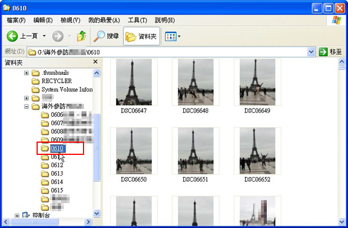Select thumbnail DSC06649
The height and width of the screenshot is (228, 348).
(258, 82)
